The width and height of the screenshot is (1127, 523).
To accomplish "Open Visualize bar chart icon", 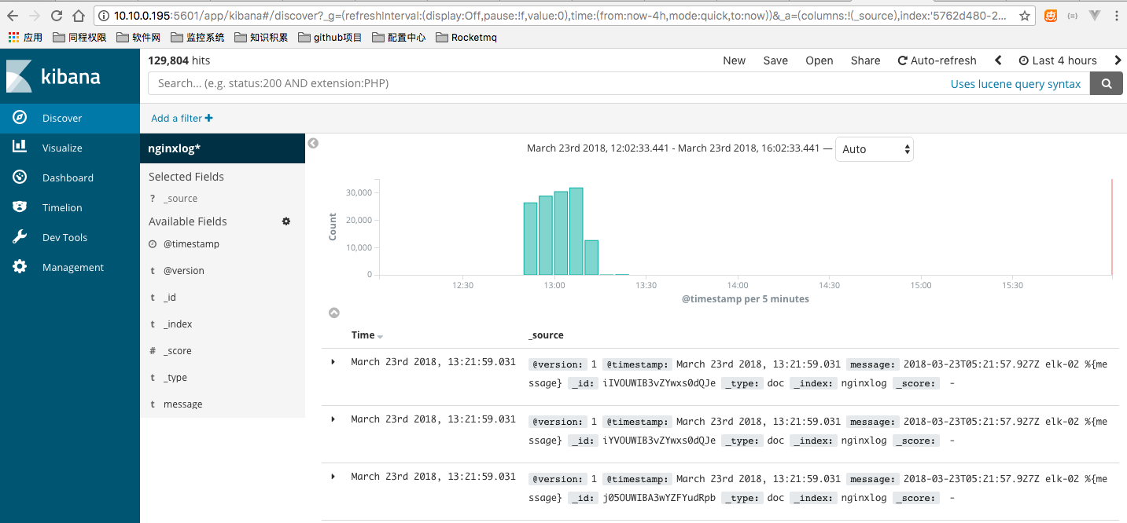I will 20,147.
